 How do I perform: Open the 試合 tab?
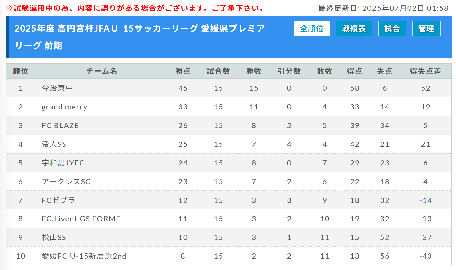pyautogui.click(x=392, y=29)
